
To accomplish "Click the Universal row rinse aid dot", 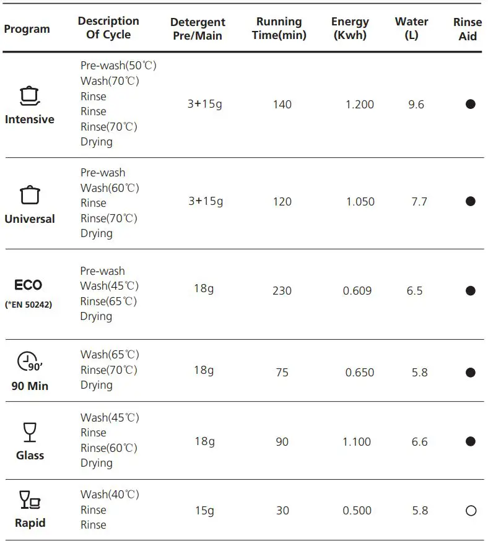I will [470, 201].
